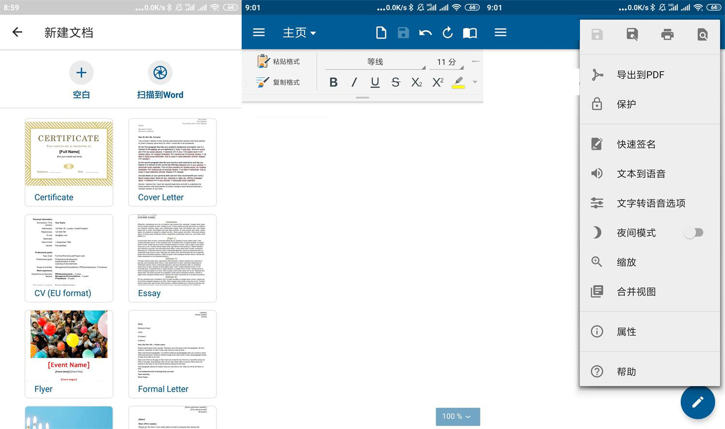Click the 新建文档 title text
Viewport: 725px width, 429px height.
[x=69, y=32]
